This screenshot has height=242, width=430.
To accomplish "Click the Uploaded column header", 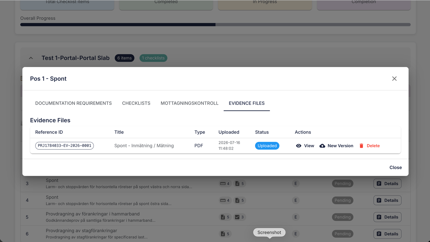I will click(229, 132).
